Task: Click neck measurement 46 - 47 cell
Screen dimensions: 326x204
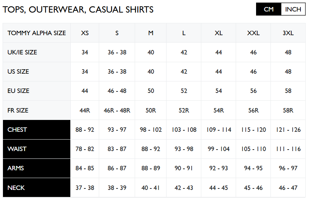Action: coord(288,188)
